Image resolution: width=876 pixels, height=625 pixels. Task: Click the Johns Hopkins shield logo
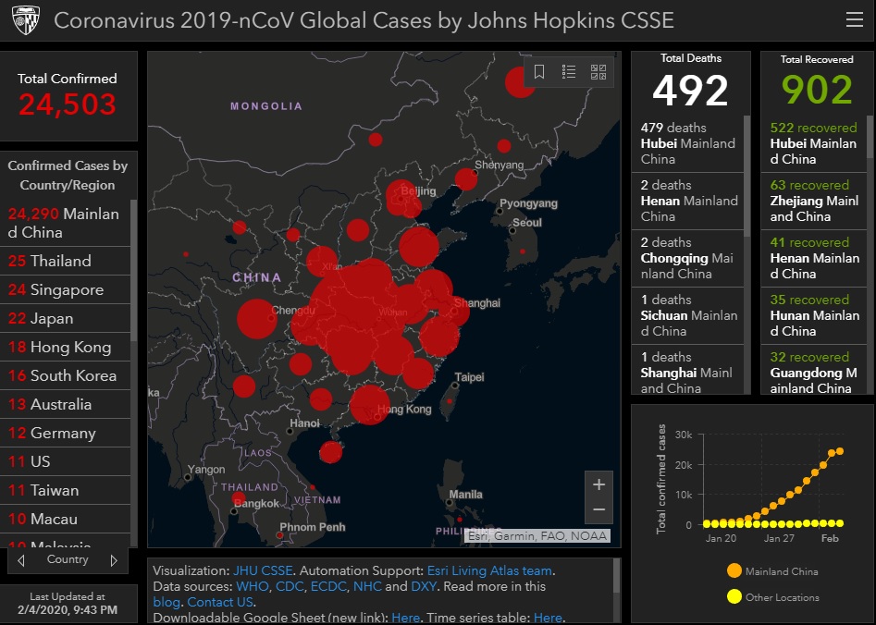[26, 20]
